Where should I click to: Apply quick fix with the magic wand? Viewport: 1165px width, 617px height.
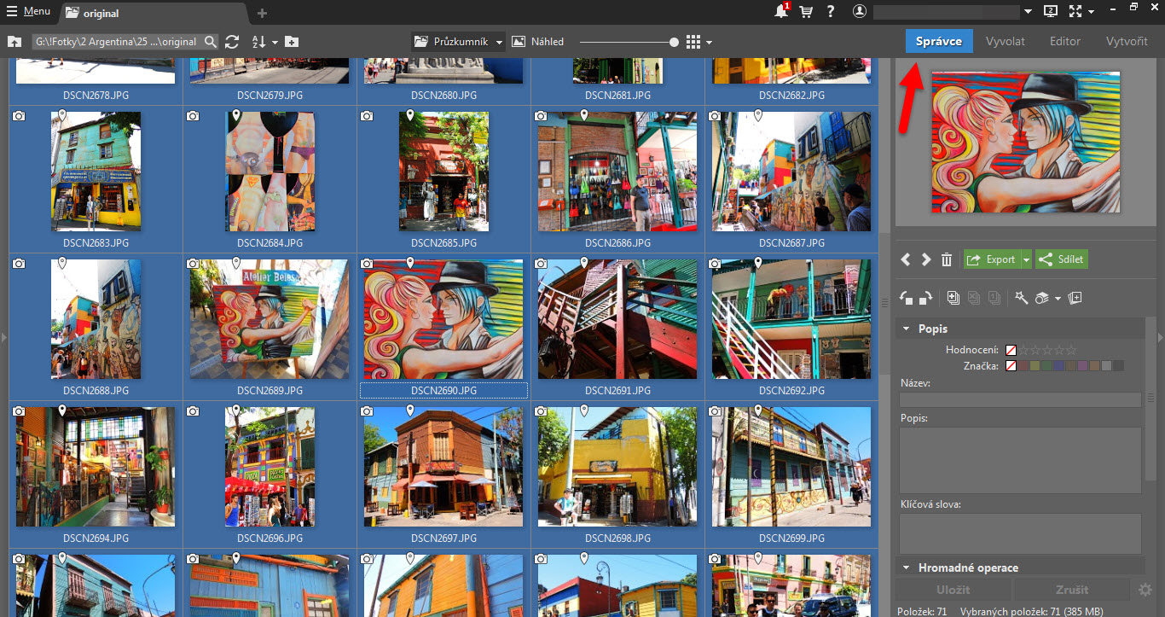1020,298
